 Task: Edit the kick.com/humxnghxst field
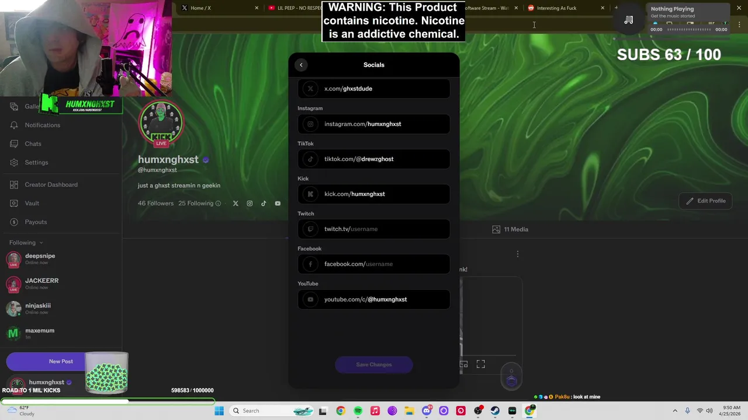(374, 194)
